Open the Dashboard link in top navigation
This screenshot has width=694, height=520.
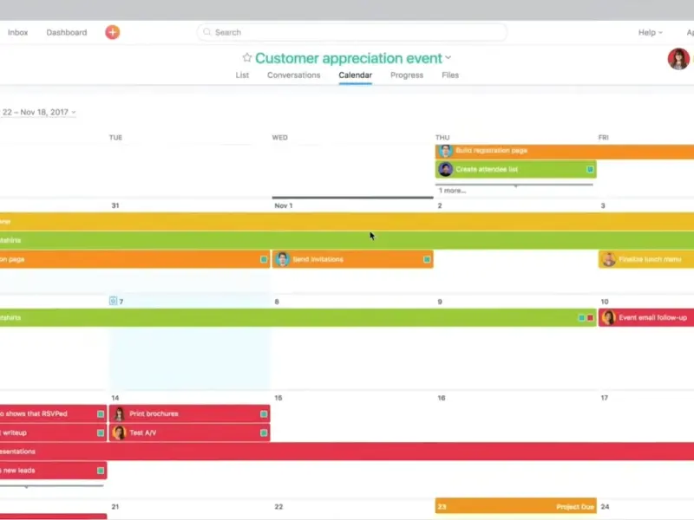coord(67,33)
